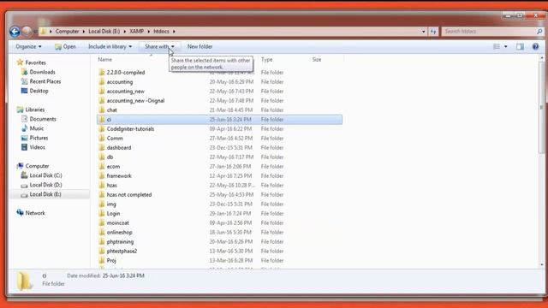Click XAMP in the address breadcrumb
Viewport: 548px width, 308px height.
point(137,32)
